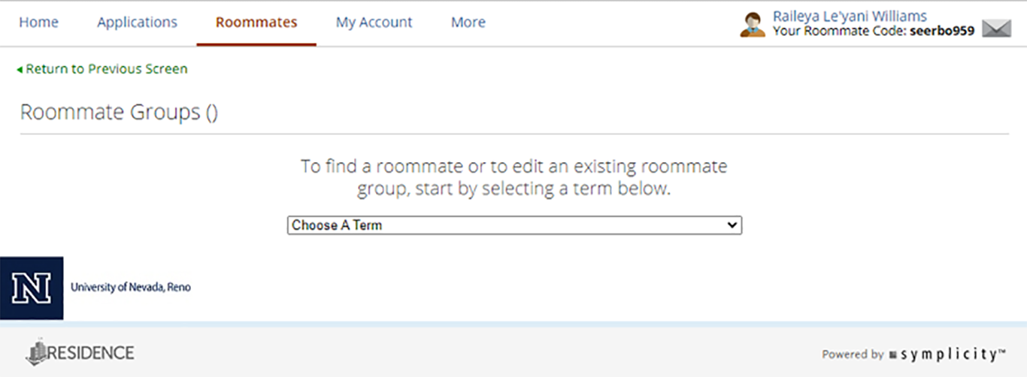
Task: Click Return to Previous Screen link
Action: click(106, 69)
